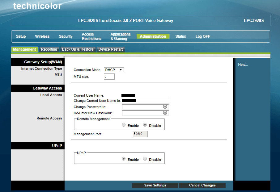The width and height of the screenshot is (280, 192).
Task: Switch to the Reporting tab
Action: [49, 49]
